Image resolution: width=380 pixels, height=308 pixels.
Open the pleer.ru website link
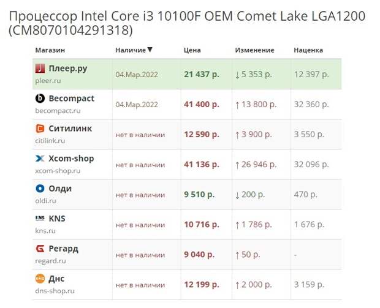(48, 81)
